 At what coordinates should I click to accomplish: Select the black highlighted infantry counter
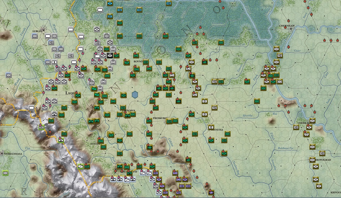(x=110, y=55)
